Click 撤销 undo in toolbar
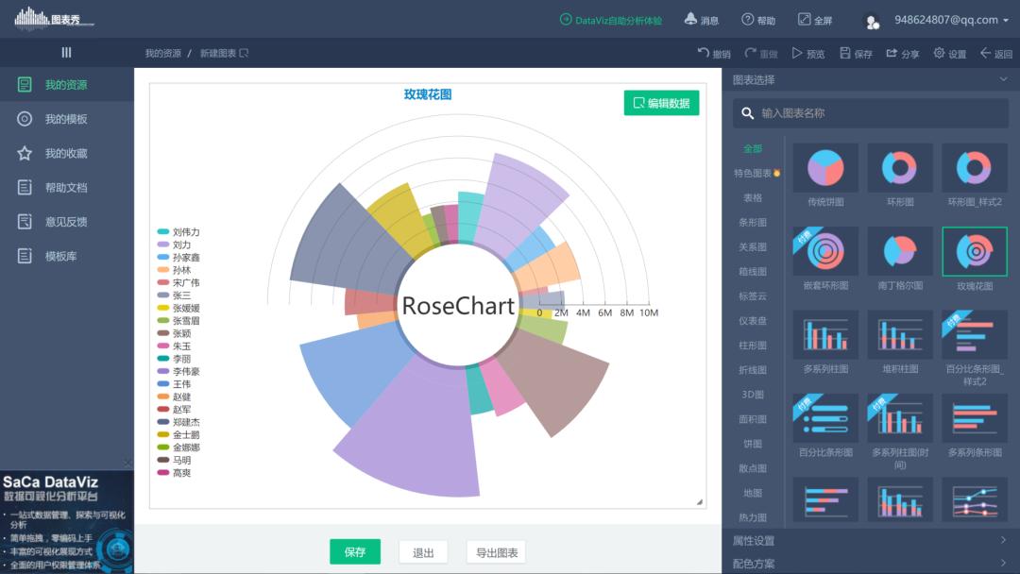The width and height of the screenshot is (1020, 574). [x=714, y=53]
